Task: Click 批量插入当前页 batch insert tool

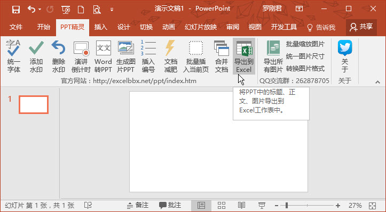Action: click(x=196, y=56)
